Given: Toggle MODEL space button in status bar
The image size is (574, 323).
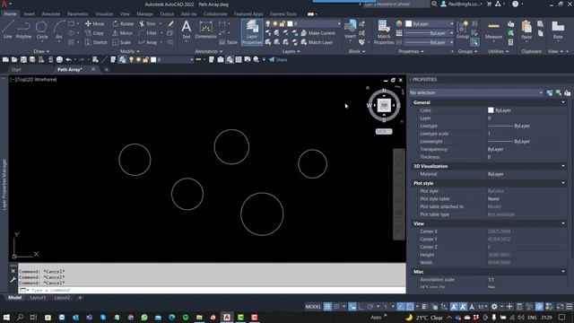Looking at the screenshot, I should 313,307.
